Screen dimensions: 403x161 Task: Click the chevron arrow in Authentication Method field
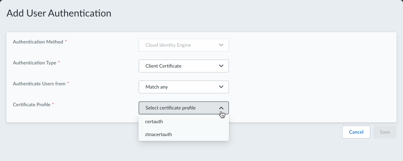click(x=221, y=45)
